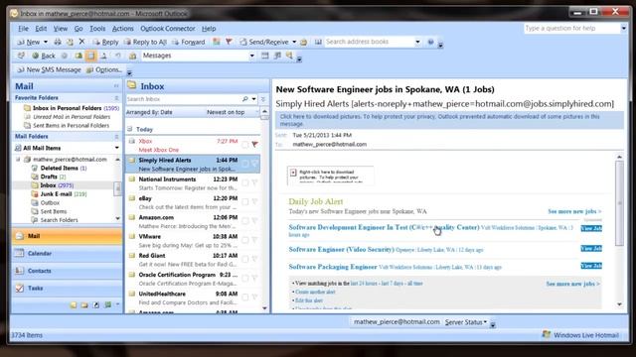Click the calendar-like icon right of Messages box
636x357 pixels.
pyautogui.click(x=265, y=56)
